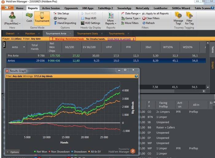This screenshot has width=215, height=158.
Task: Click help icon in Results Graph
Action: [136, 76]
